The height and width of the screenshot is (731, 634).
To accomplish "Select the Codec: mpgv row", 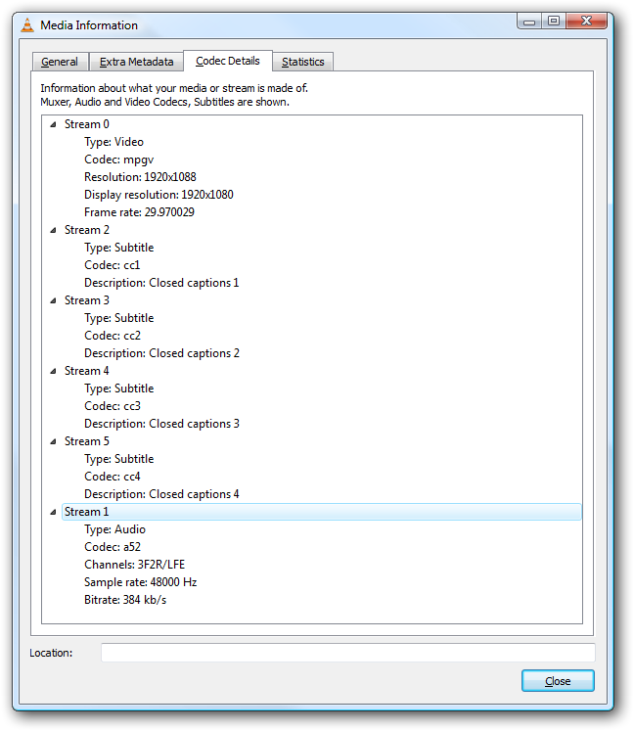I will pyautogui.click(x=119, y=160).
